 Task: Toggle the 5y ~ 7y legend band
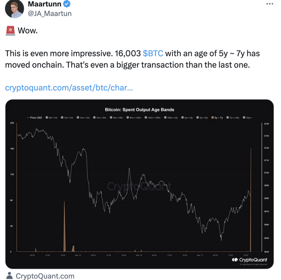217,118
